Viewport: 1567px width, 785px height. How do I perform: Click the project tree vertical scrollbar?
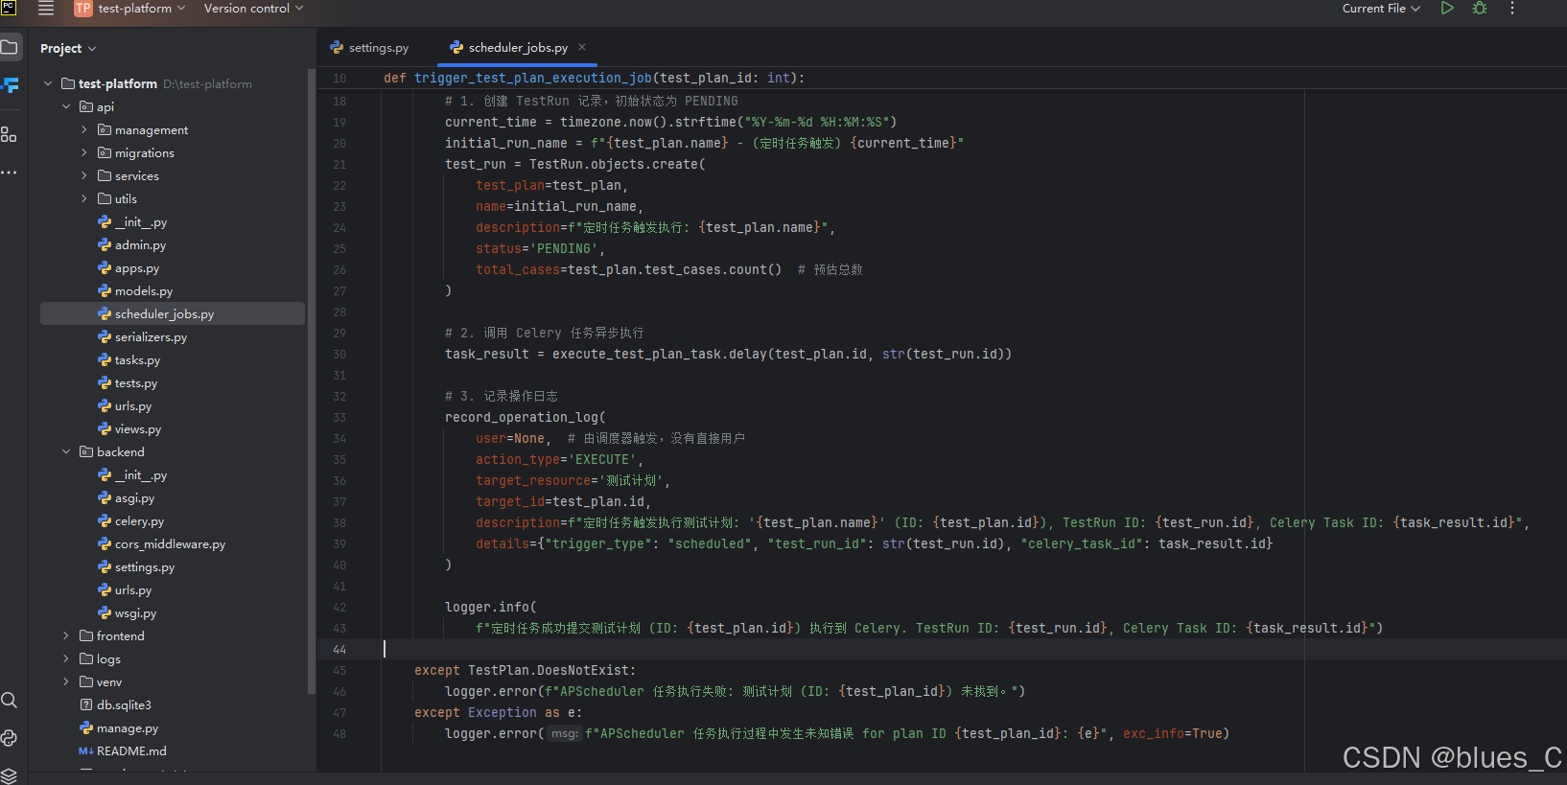[311, 381]
